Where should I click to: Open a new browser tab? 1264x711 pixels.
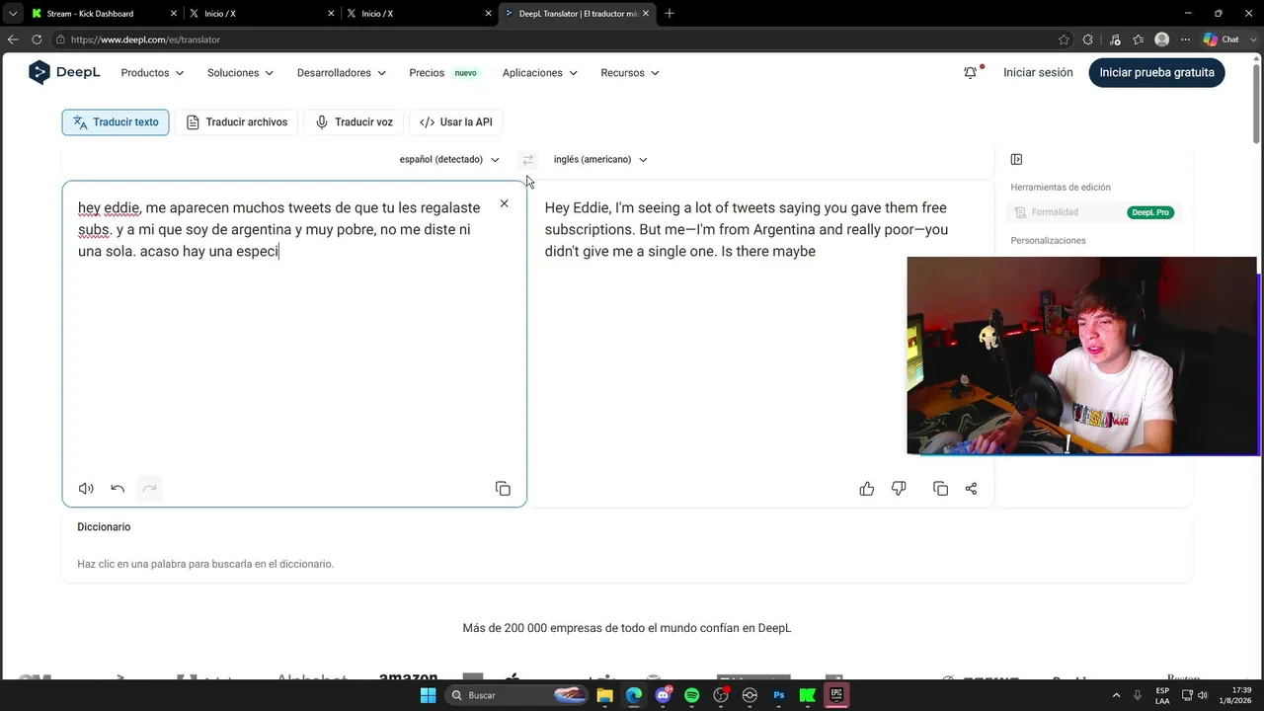670,13
